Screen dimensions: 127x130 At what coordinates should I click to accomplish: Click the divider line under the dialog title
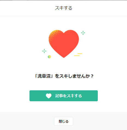(x=63, y=16)
